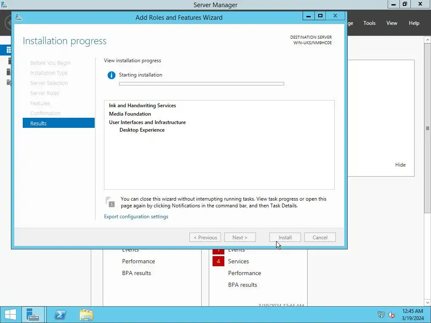This screenshot has width=431, height=323.
Task: Click the wizard title bar icon
Action: [19, 18]
